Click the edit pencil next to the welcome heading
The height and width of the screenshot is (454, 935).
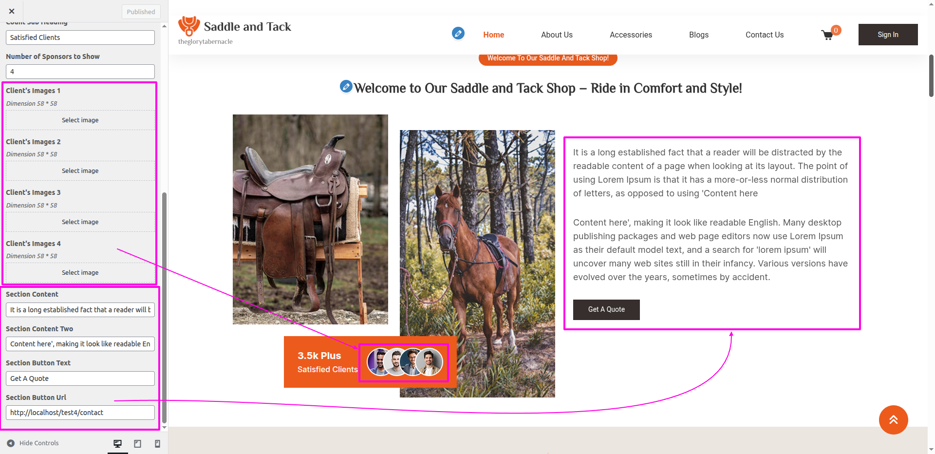[346, 87]
